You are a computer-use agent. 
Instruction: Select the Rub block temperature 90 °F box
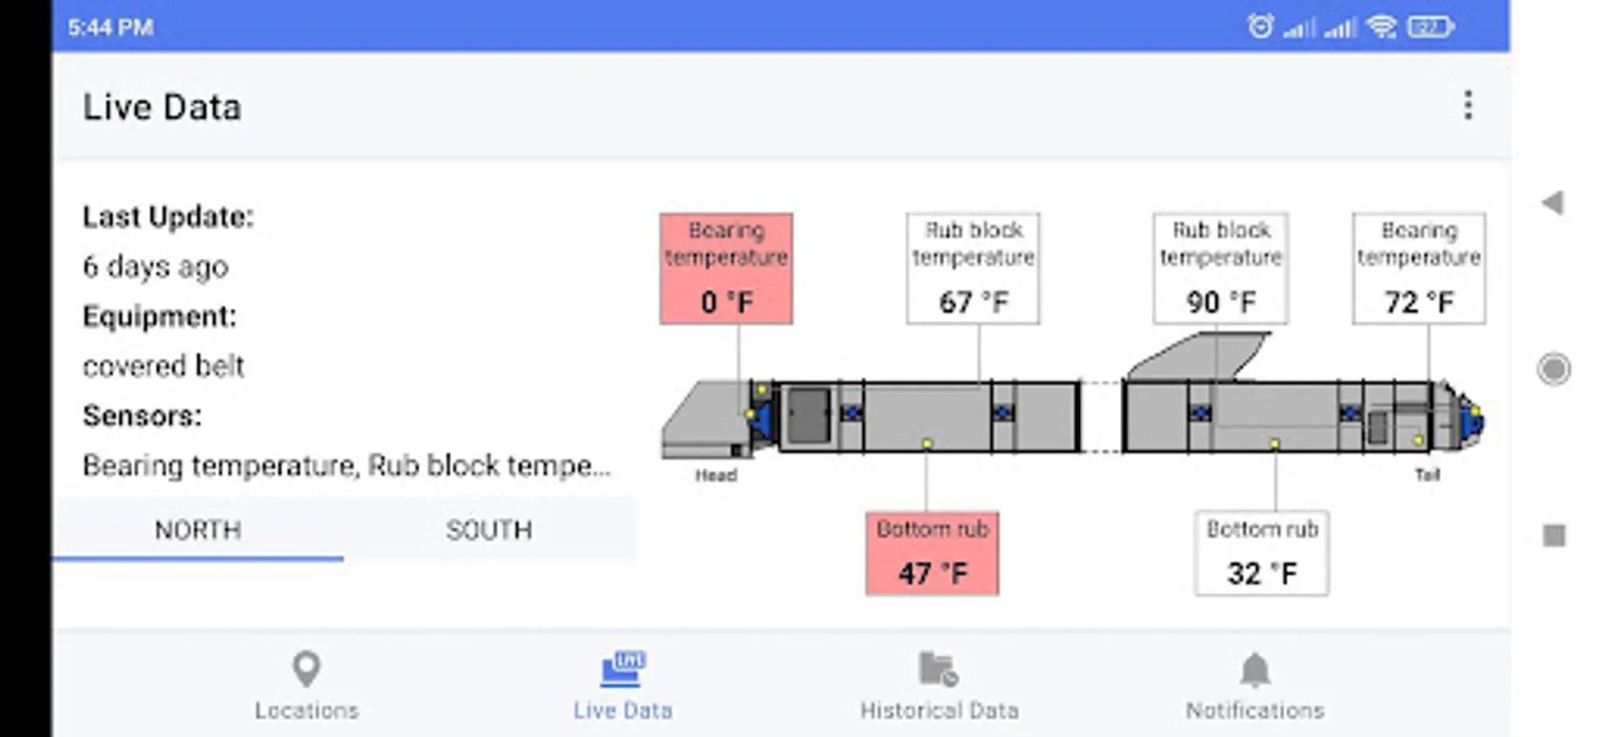click(x=1220, y=269)
